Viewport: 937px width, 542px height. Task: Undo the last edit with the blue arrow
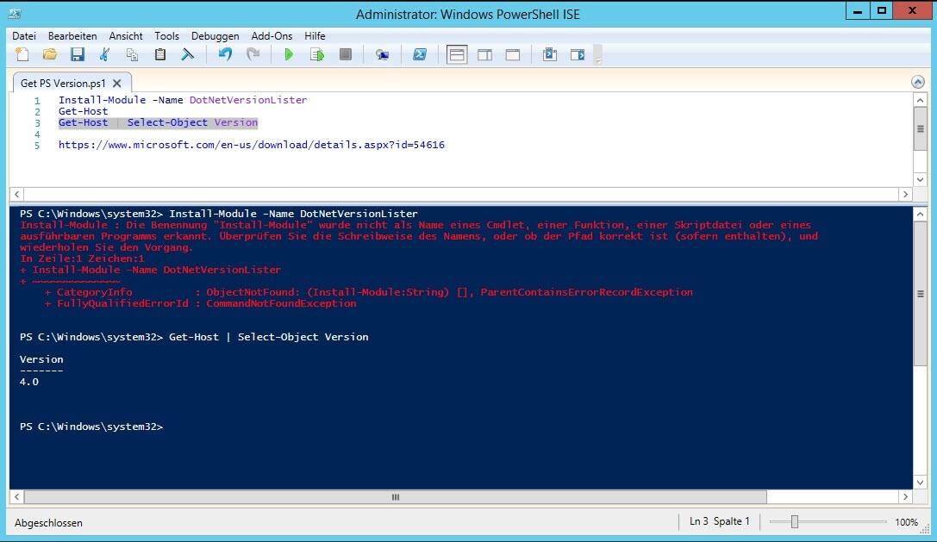click(225, 55)
